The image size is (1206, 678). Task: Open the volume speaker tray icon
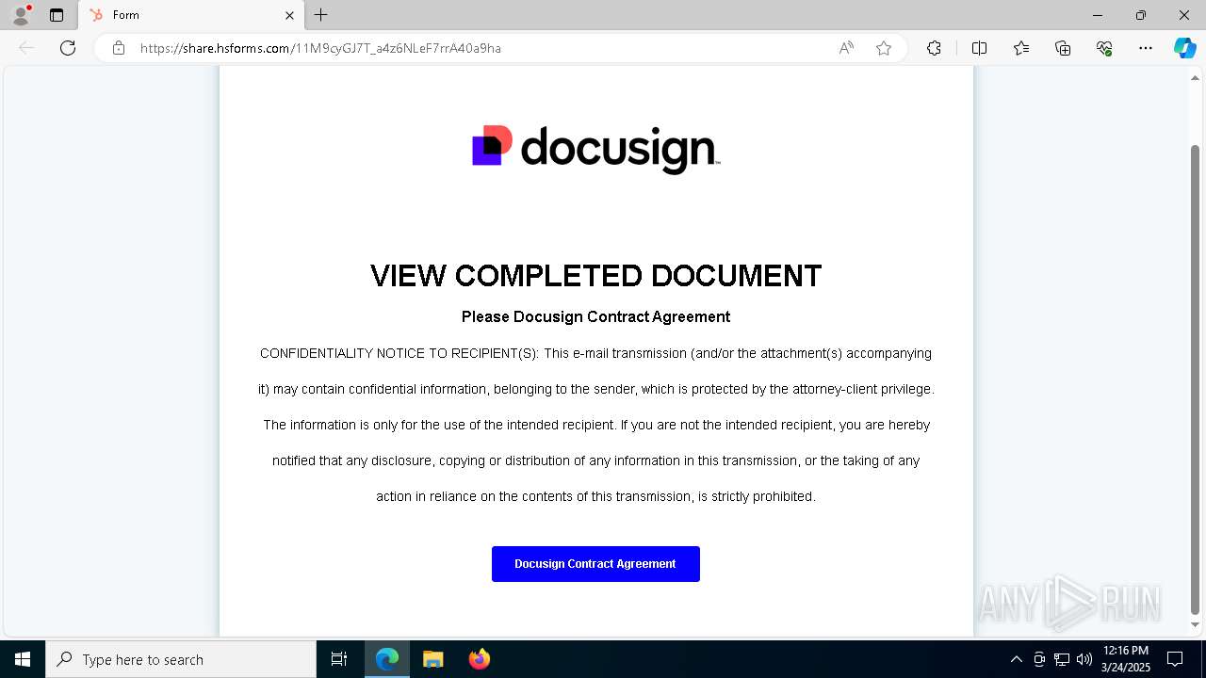point(1084,659)
